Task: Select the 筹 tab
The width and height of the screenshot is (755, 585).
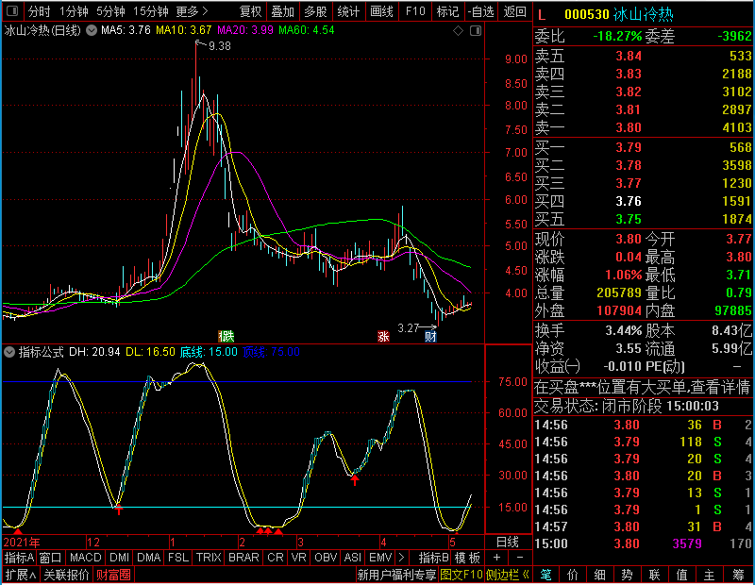Action: point(738,575)
